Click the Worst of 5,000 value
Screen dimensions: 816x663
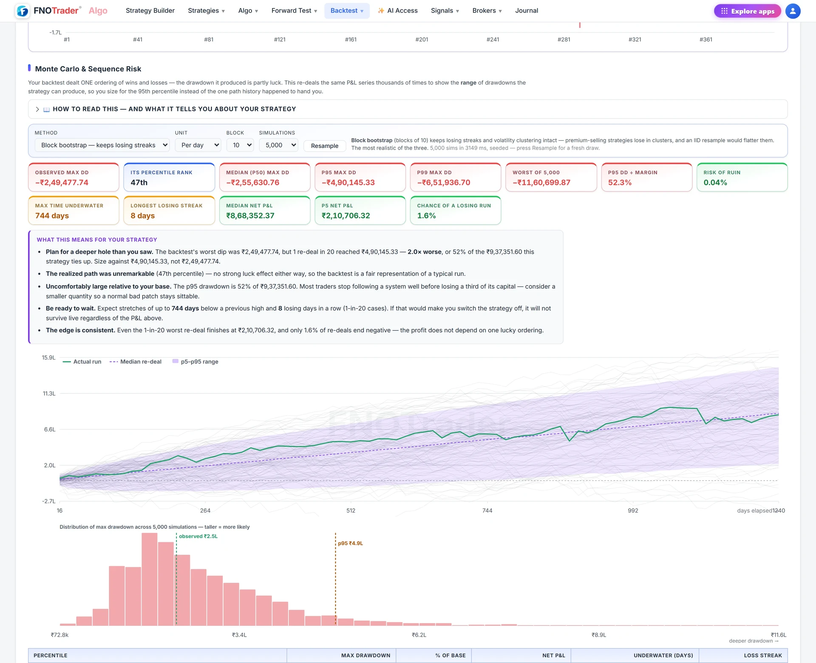[x=541, y=182]
